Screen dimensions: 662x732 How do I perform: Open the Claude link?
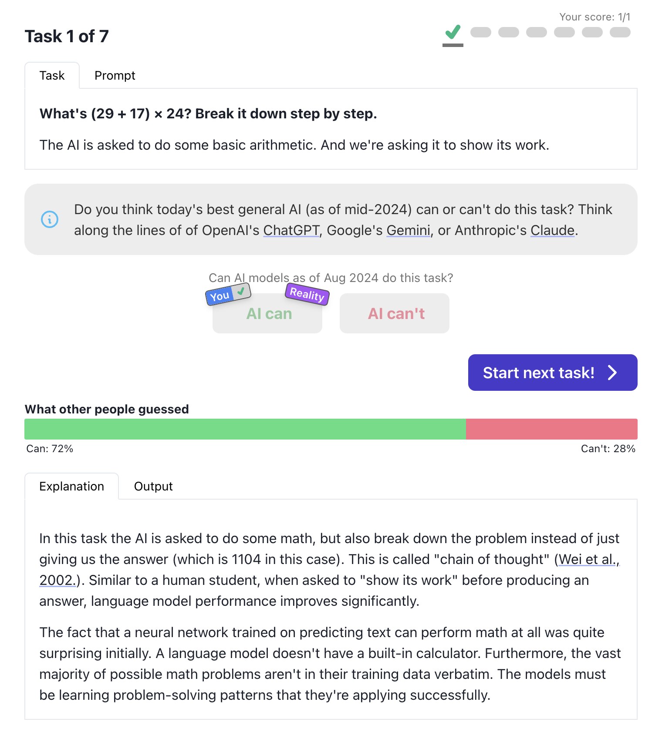tap(553, 230)
